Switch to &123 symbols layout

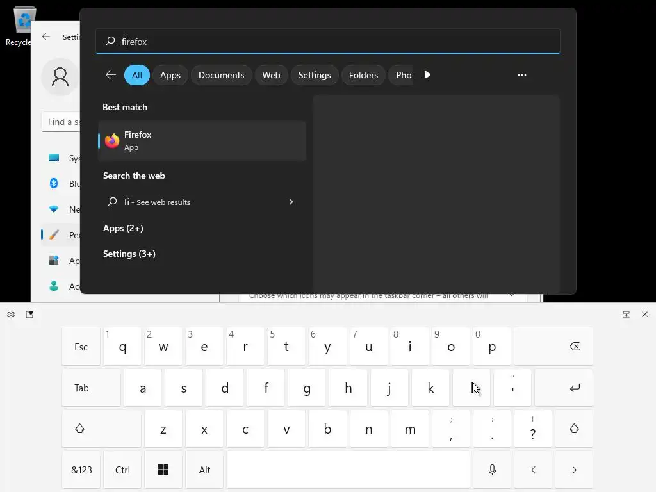tap(81, 470)
